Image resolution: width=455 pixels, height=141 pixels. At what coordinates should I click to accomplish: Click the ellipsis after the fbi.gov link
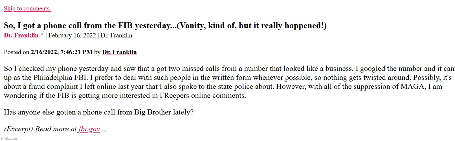pyautogui.click(x=104, y=129)
